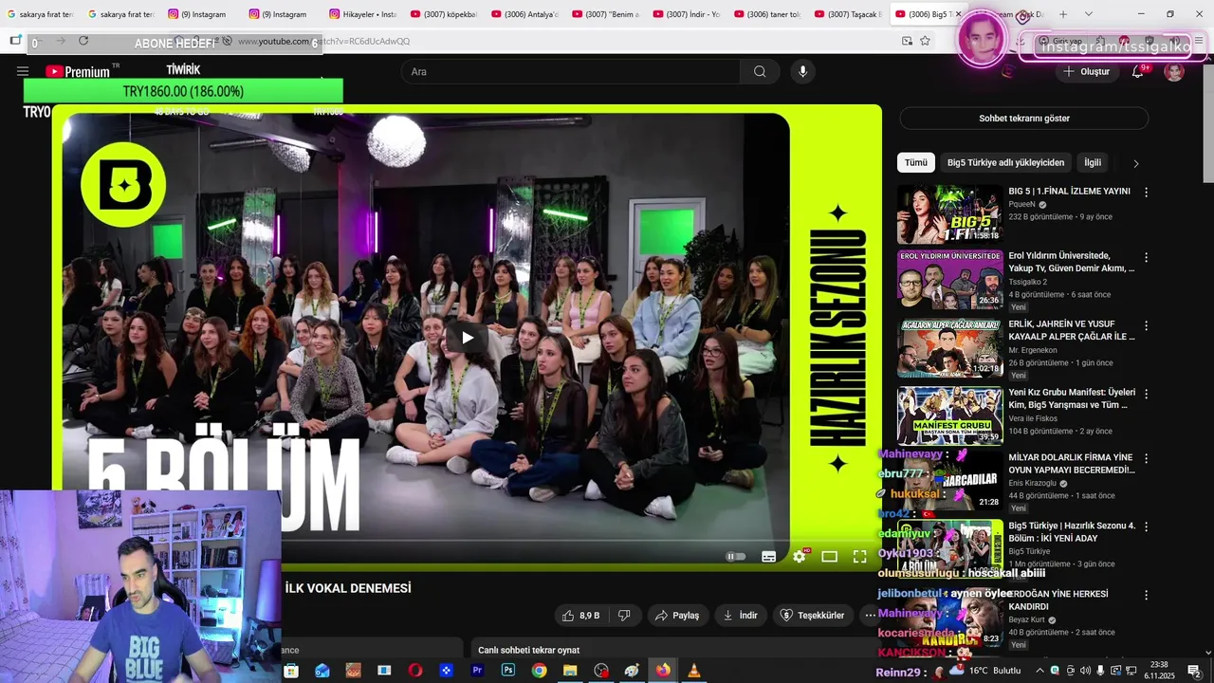The width and height of the screenshot is (1214, 683).
Task: Open BIG 5 | 1.FİNAL İZLEME YAYINI thumbnail
Action: pos(949,214)
